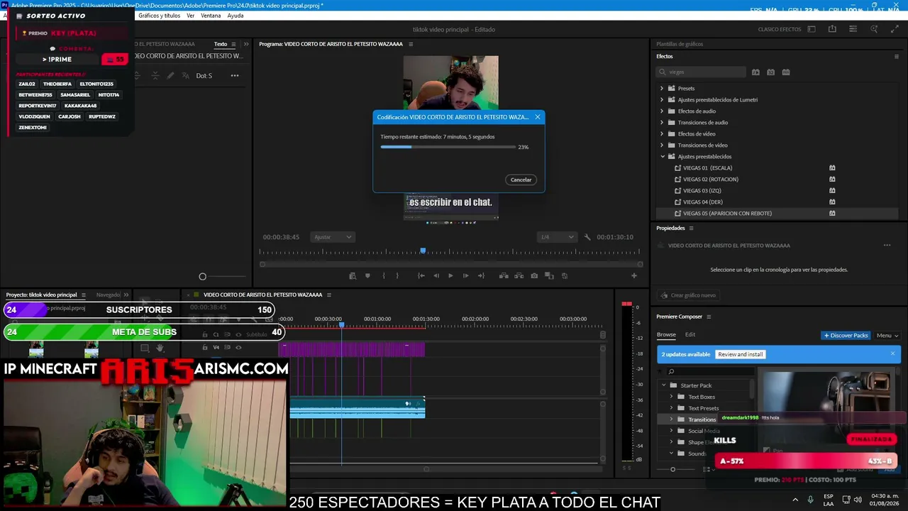This screenshot has width=908, height=511.
Task: Switch to Premiere Composer Browse tab
Action: [666, 335]
